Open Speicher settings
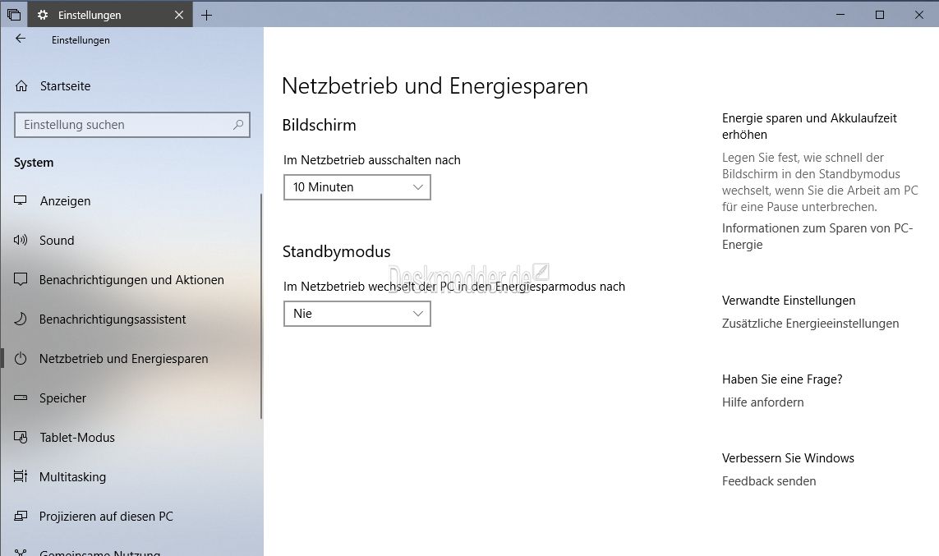This screenshot has height=556, width=939. [63, 398]
